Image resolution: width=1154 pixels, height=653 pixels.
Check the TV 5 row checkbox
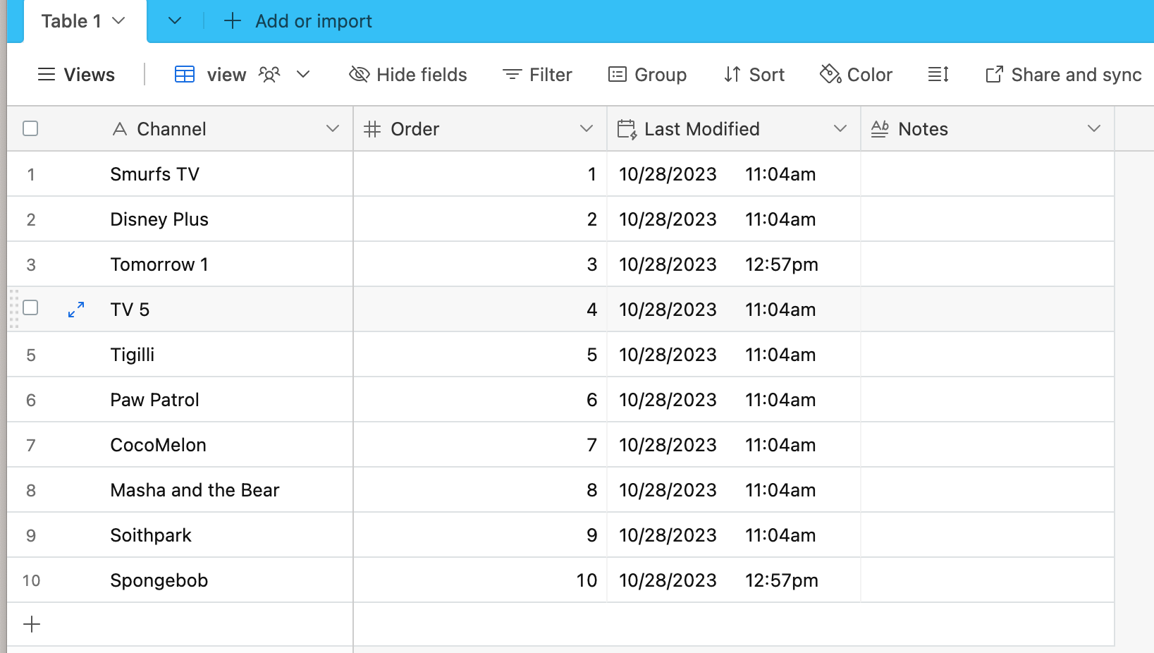[30, 307]
